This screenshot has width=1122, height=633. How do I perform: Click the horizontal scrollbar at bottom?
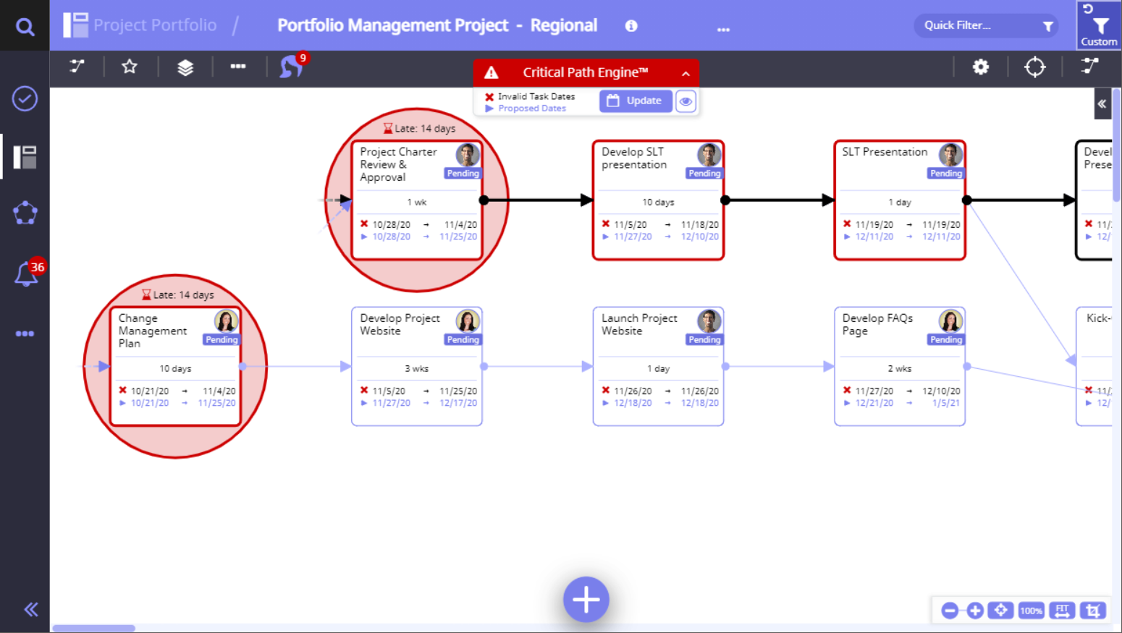94,628
